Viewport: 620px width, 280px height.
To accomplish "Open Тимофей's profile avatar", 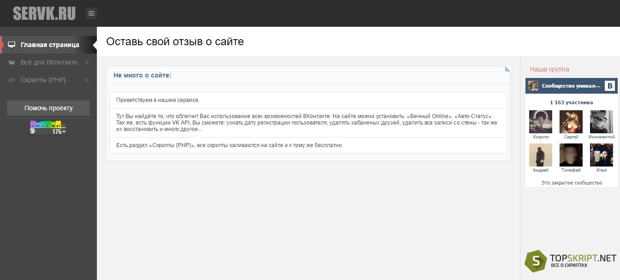I will (x=571, y=155).
